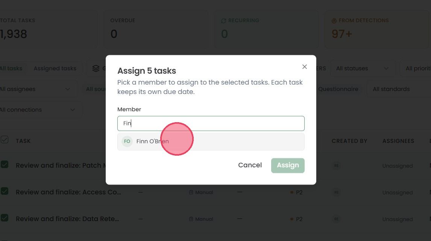
Task: Switch to the All tasks tab
Action: tap(11, 68)
